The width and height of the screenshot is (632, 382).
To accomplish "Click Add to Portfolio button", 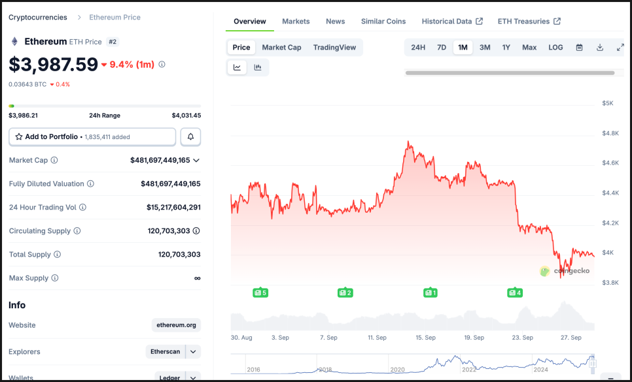I will [92, 136].
